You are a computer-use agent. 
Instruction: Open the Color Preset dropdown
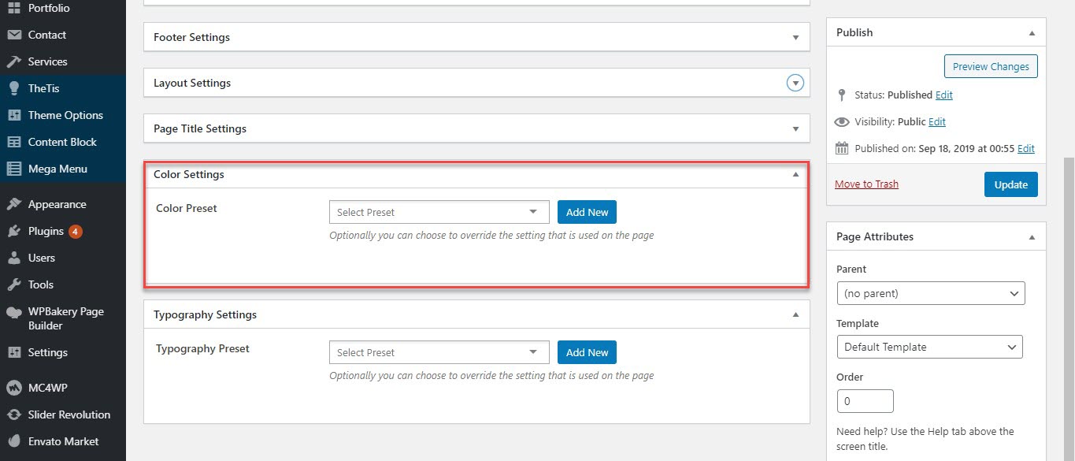coord(439,212)
